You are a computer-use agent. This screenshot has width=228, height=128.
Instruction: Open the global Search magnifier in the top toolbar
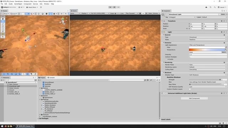(214, 7)
